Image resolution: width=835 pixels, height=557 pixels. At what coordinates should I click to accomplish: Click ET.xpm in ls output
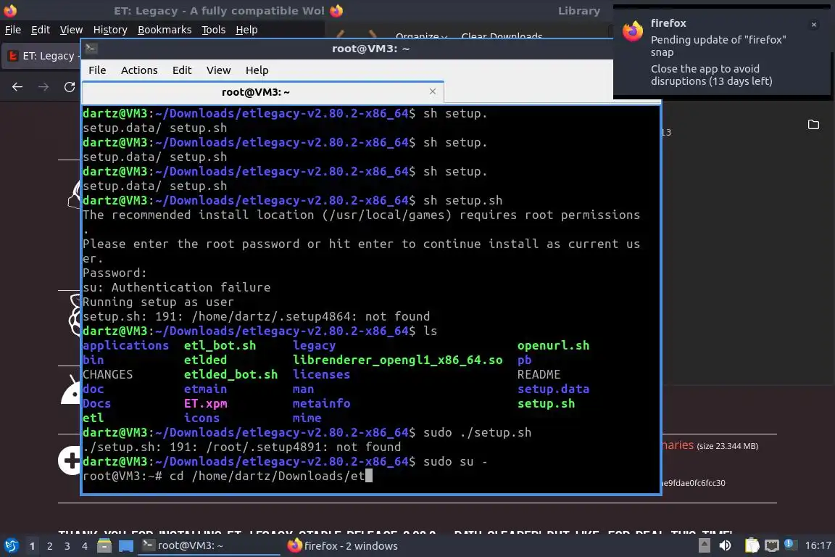(x=206, y=403)
